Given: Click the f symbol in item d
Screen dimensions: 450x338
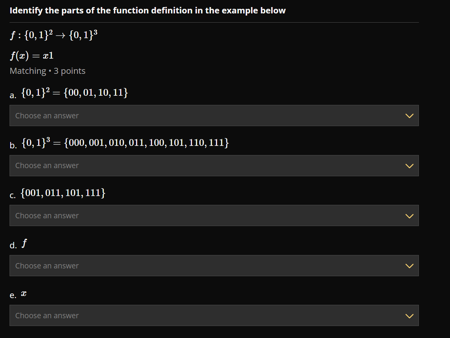Looking at the screenshot, I should (24, 242).
